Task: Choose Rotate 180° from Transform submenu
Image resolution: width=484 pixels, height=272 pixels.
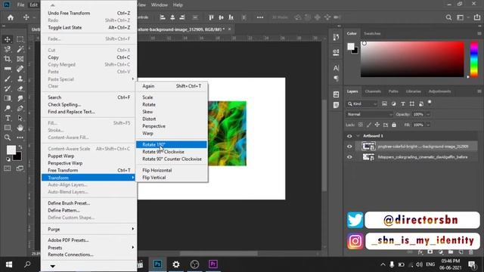Action: pyautogui.click(x=172, y=144)
